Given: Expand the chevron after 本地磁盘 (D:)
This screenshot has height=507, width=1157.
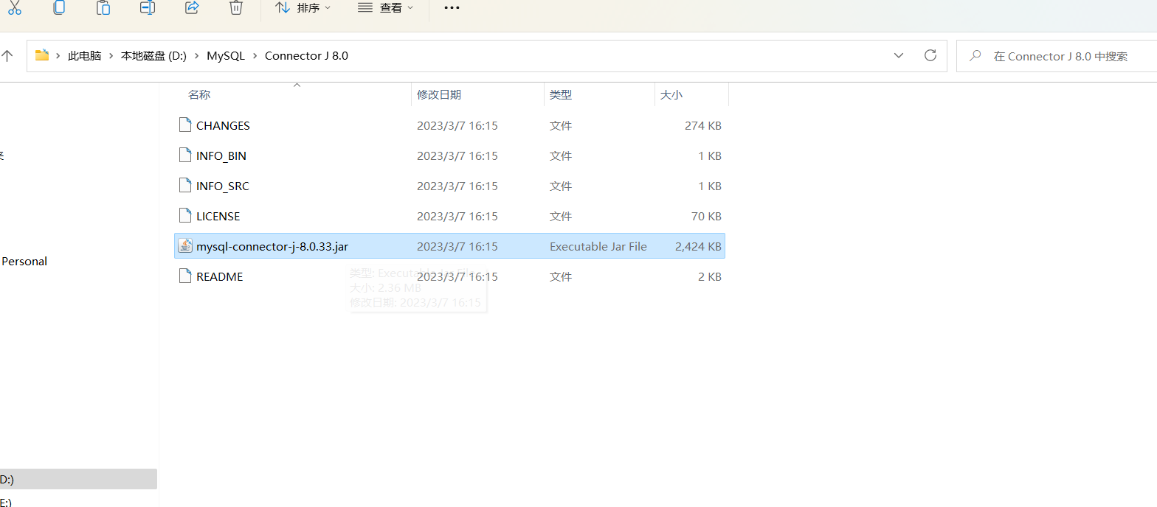Looking at the screenshot, I should [197, 56].
